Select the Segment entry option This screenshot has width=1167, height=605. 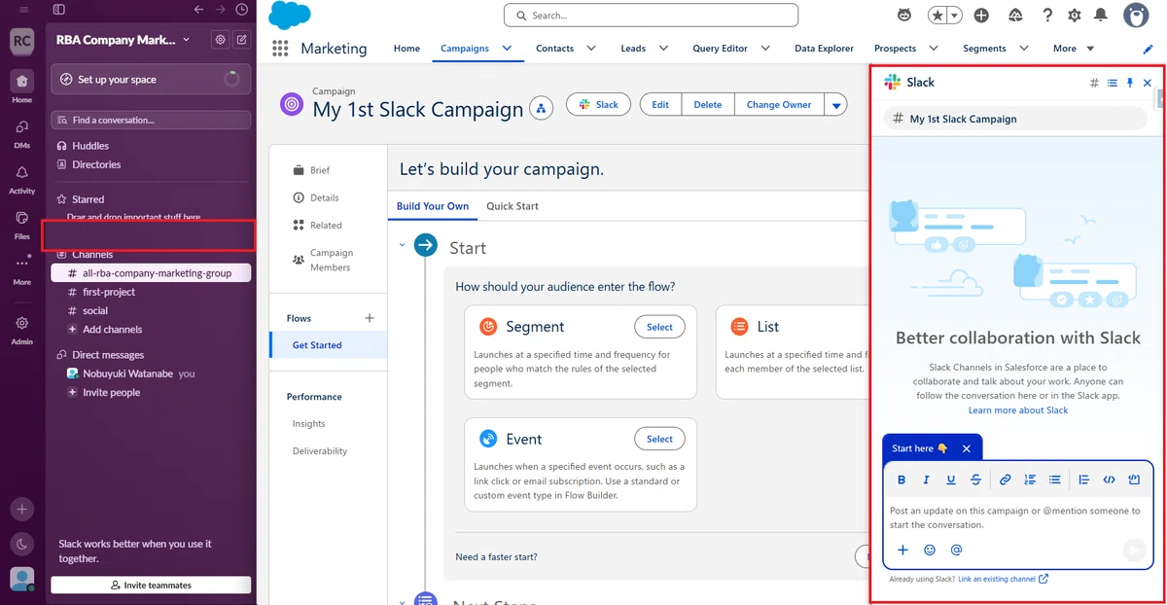[x=659, y=327]
